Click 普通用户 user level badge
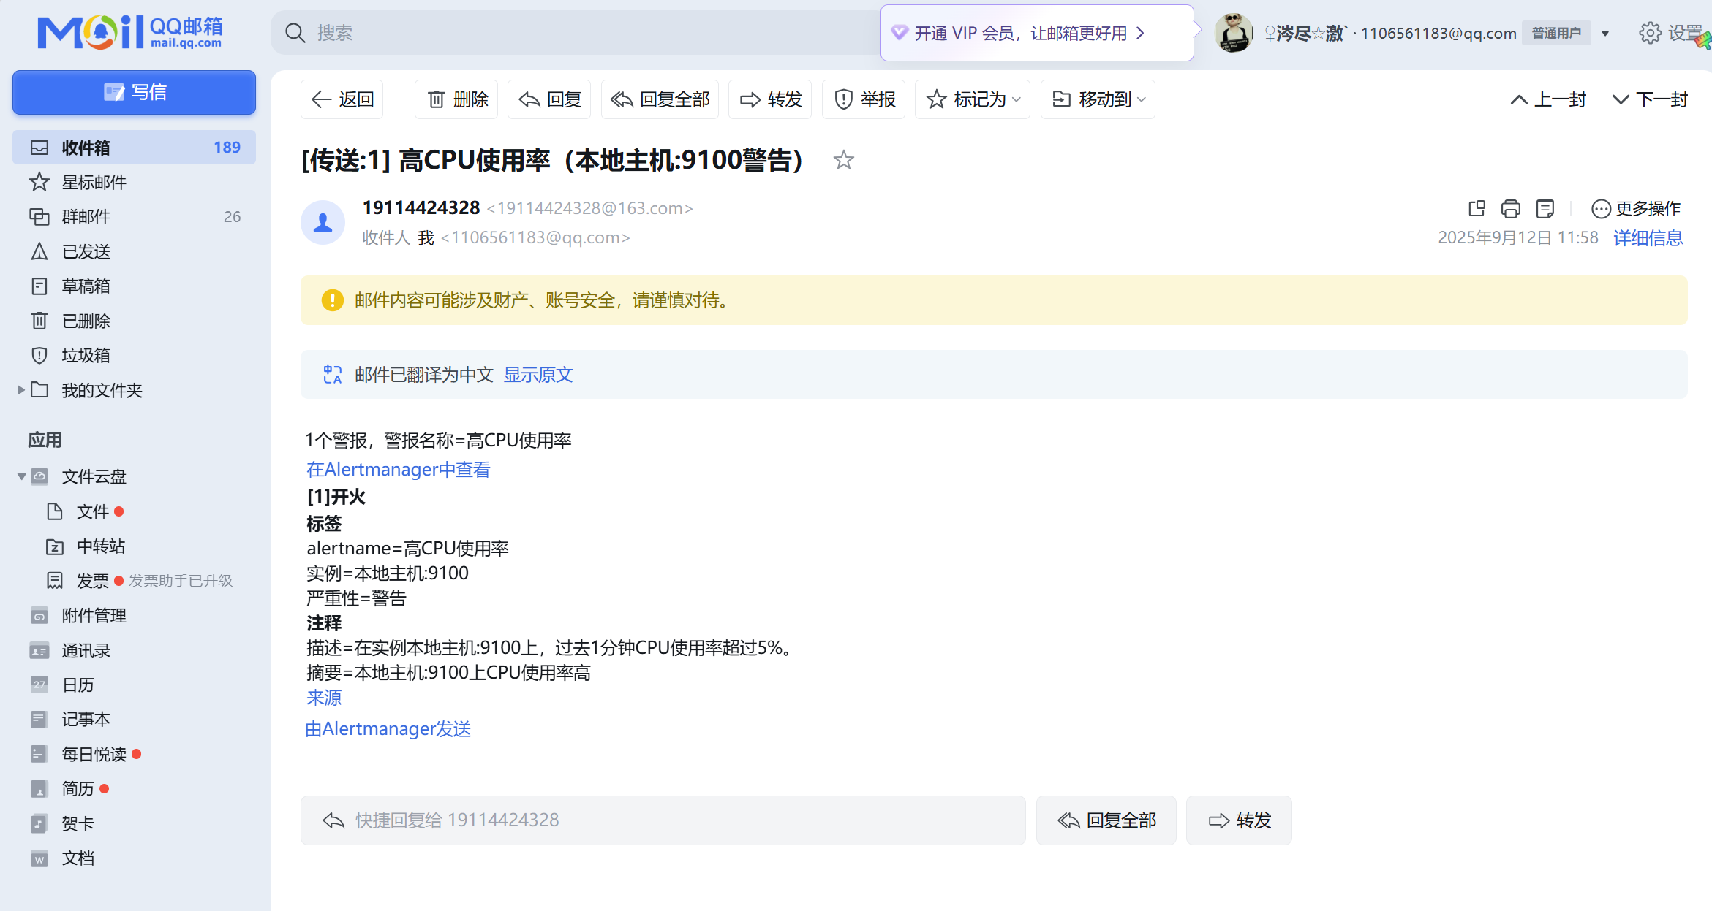Viewport: 1712px width, 911px height. 1556,34
